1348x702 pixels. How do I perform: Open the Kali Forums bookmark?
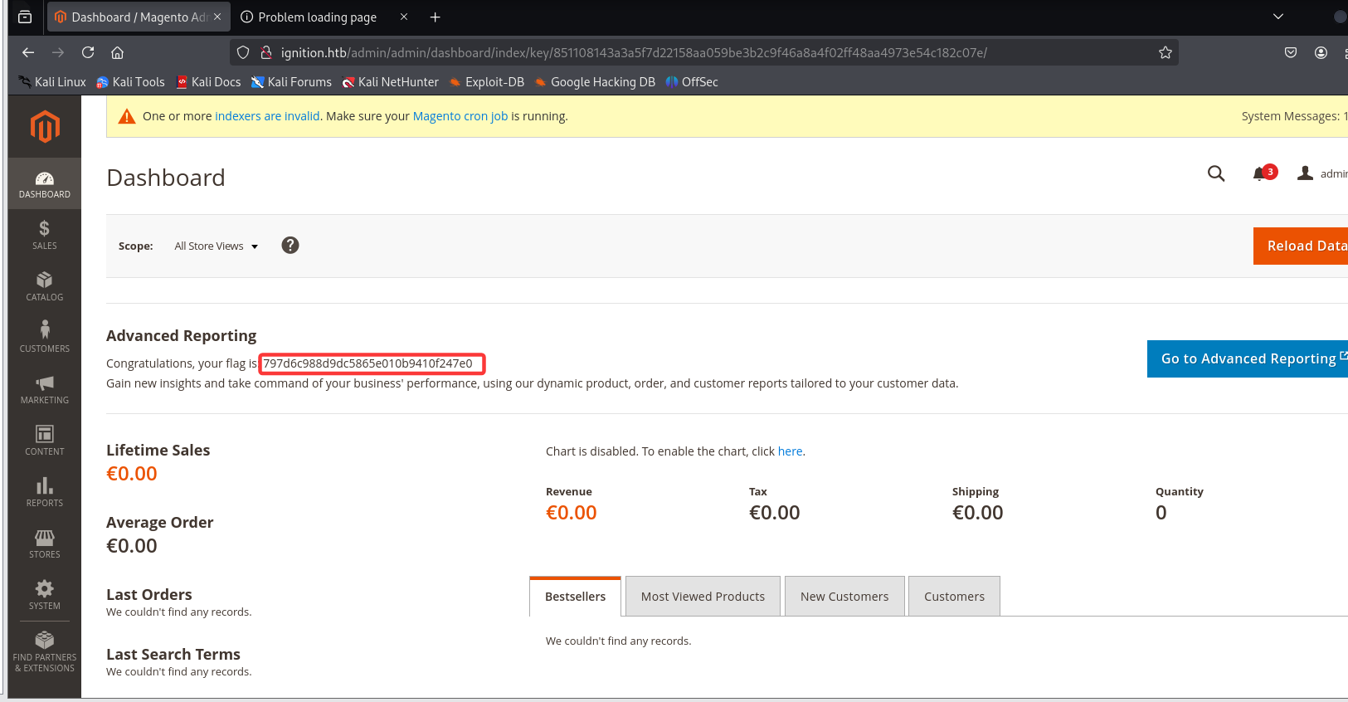(x=291, y=82)
